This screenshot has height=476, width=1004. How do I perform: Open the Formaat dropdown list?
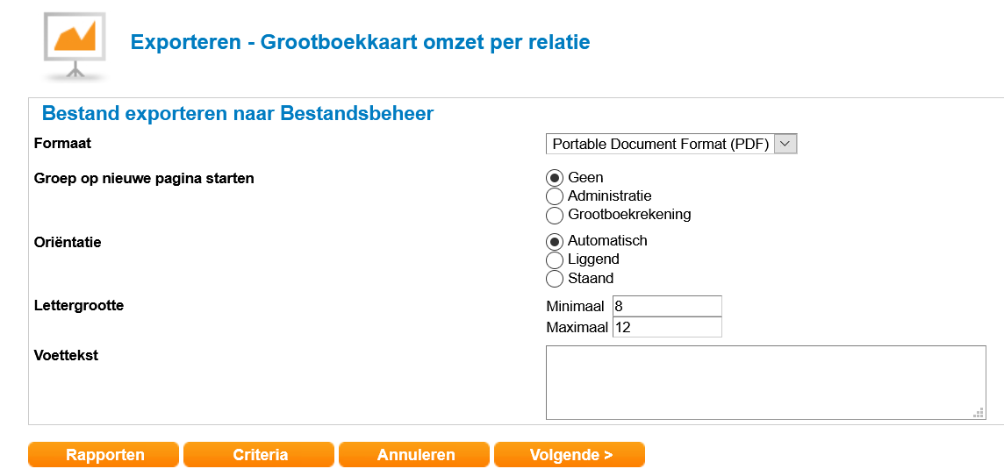coord(671,145)
